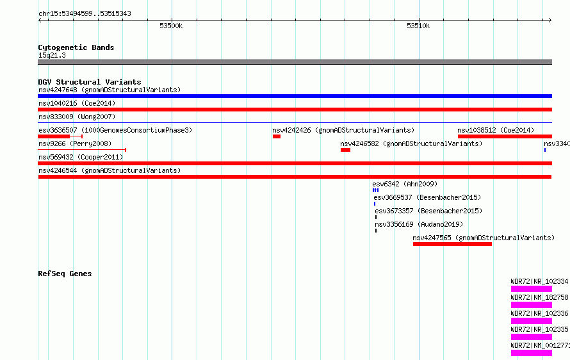570x360 pixels.
Task: Open the nsv4246582 gnomAD label
Action: 411,143
